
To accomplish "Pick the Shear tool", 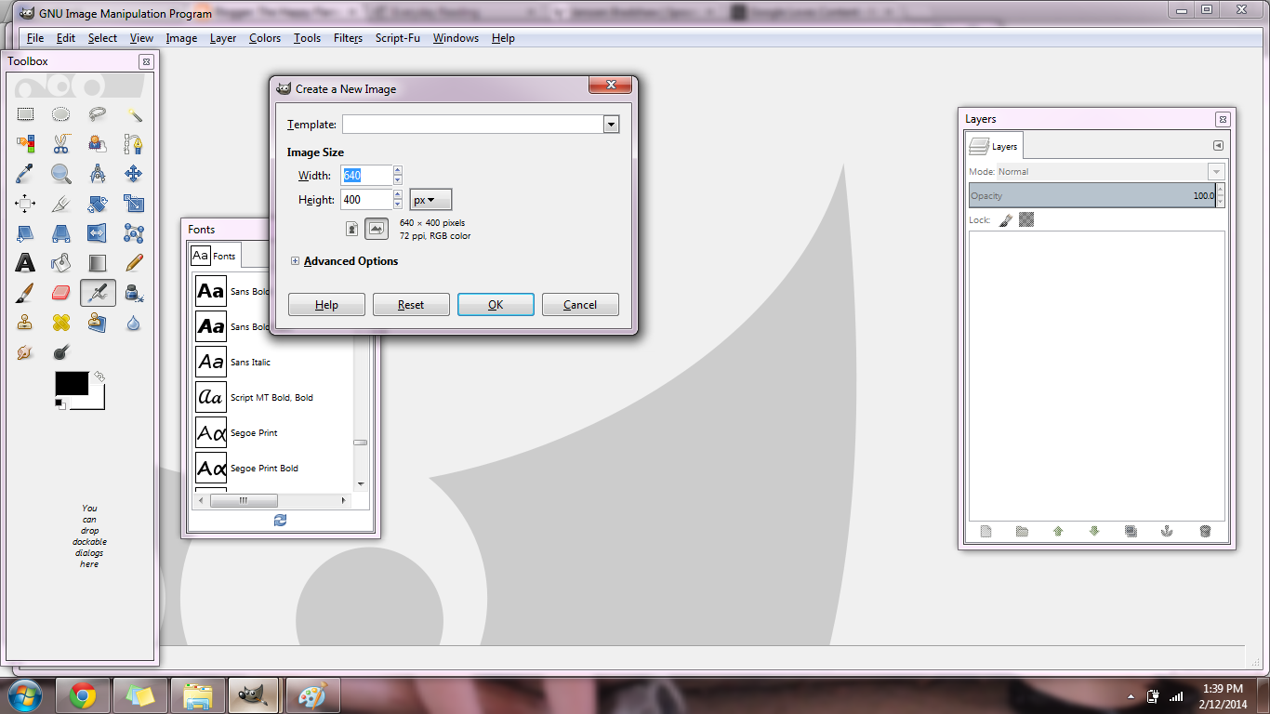I will [x=25, y=233].
